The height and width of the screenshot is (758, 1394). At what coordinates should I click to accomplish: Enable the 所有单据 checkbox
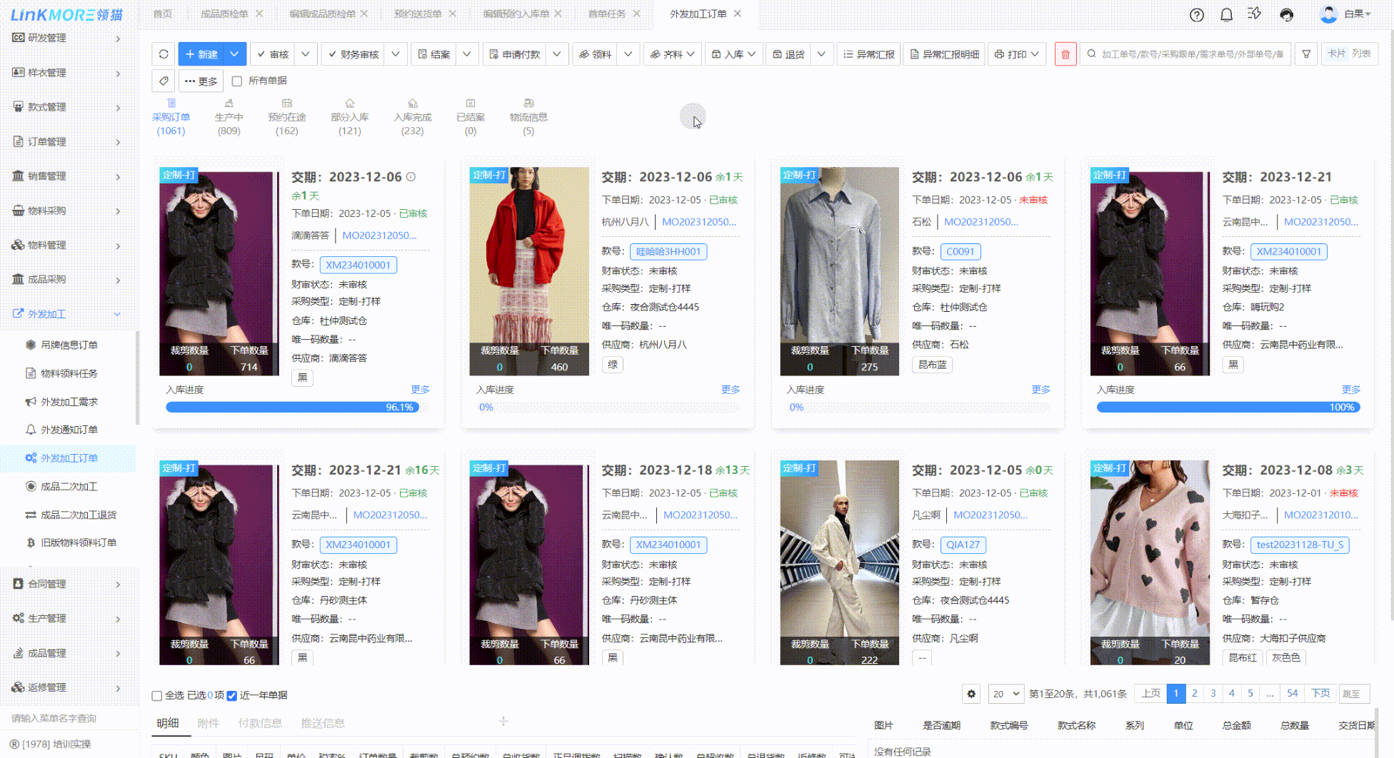237,81
